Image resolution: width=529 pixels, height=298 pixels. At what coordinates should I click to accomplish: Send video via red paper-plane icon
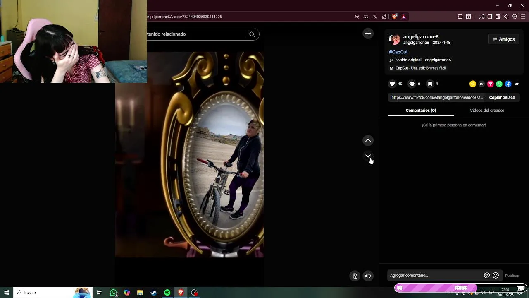coord(491,84)
